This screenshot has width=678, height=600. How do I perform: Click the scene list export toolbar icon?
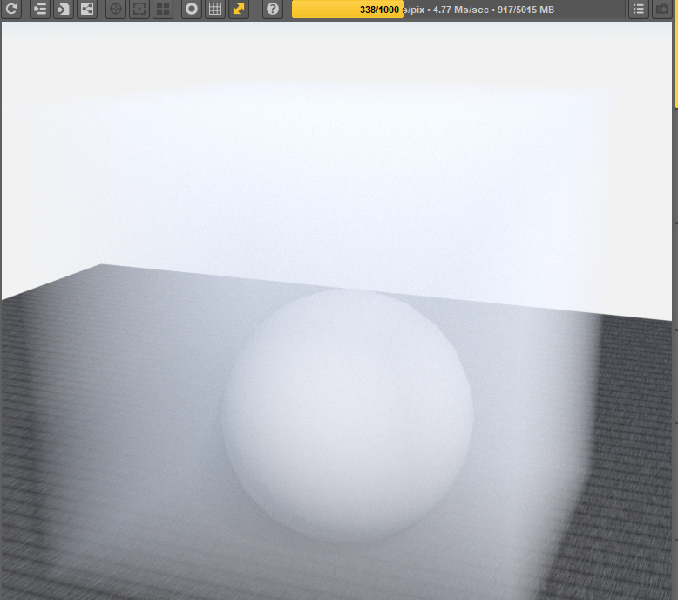coord(40,9)
